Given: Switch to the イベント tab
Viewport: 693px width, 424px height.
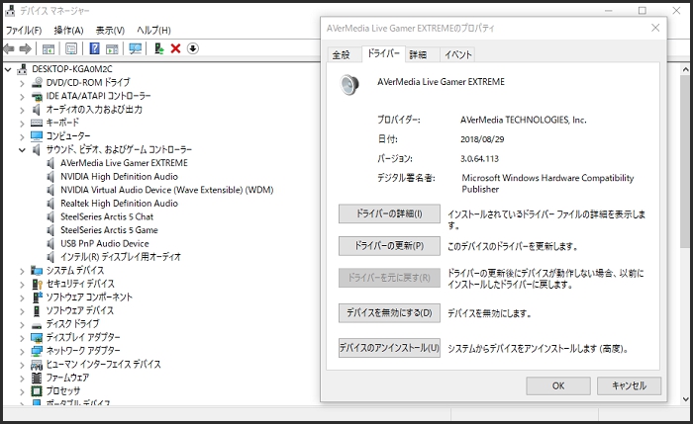Looking at the screenshot, I should point(457,54).
